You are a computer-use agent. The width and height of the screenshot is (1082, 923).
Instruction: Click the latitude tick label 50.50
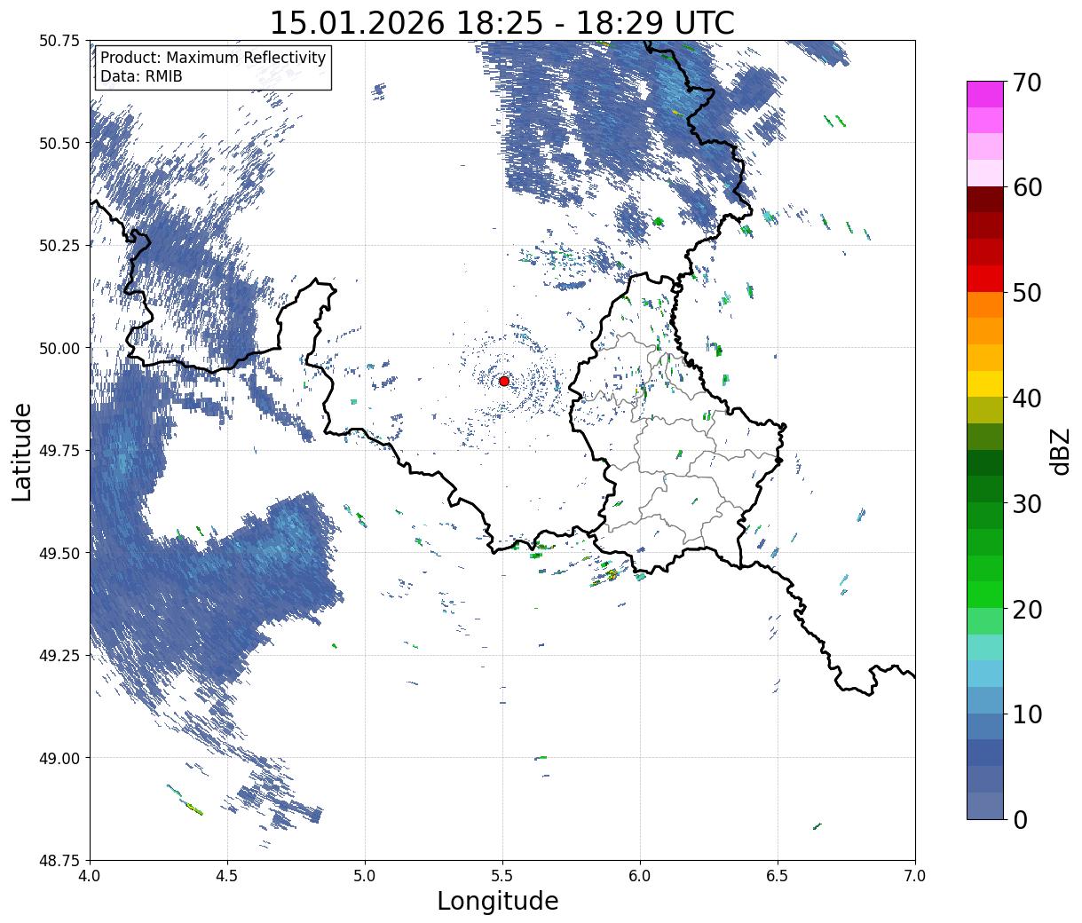click(59, 143)
